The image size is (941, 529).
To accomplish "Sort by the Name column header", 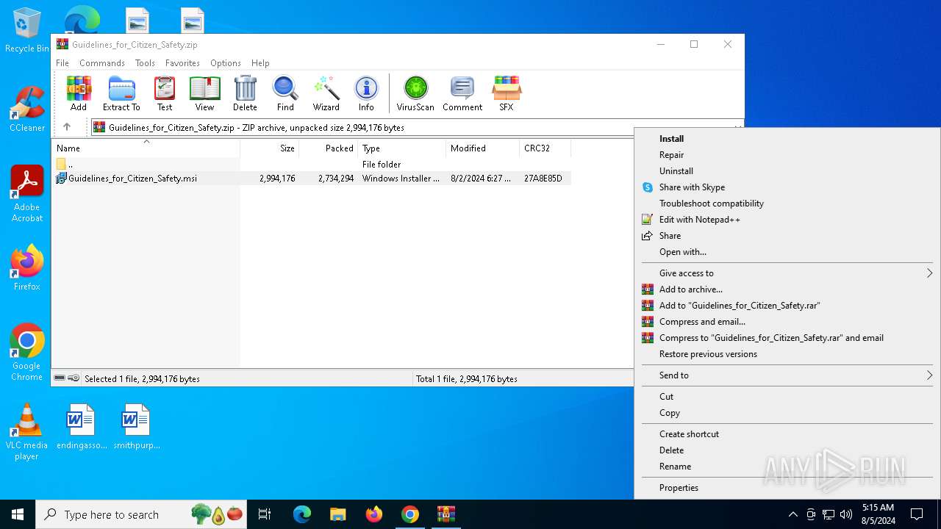I will click(x=146, y=148).
